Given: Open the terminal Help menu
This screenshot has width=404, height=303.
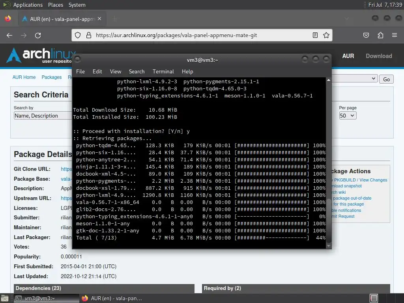Looking at the screenshot, I should tap(187, 72).
